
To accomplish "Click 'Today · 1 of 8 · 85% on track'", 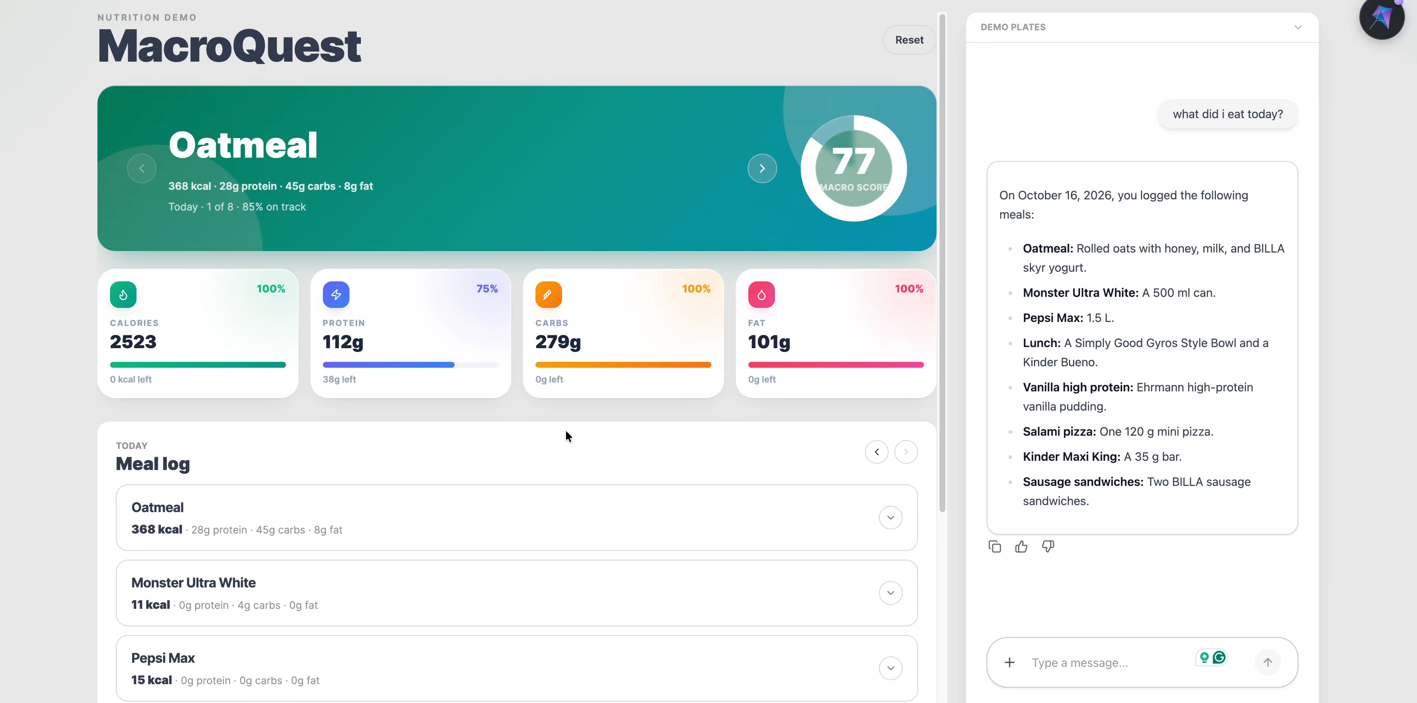I will coord(237,206).
